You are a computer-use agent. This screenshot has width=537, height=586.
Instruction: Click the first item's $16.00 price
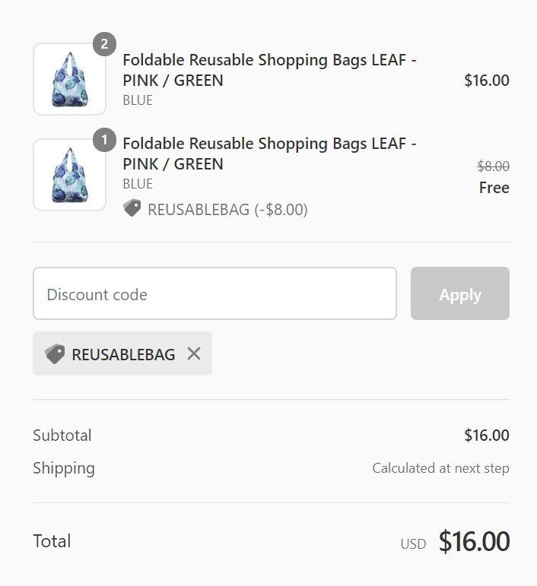(486, 81)
